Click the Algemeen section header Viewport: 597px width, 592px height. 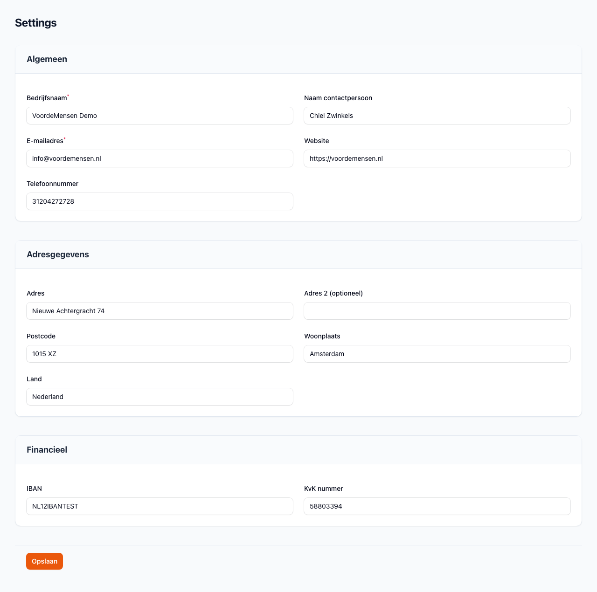[47, 59]
